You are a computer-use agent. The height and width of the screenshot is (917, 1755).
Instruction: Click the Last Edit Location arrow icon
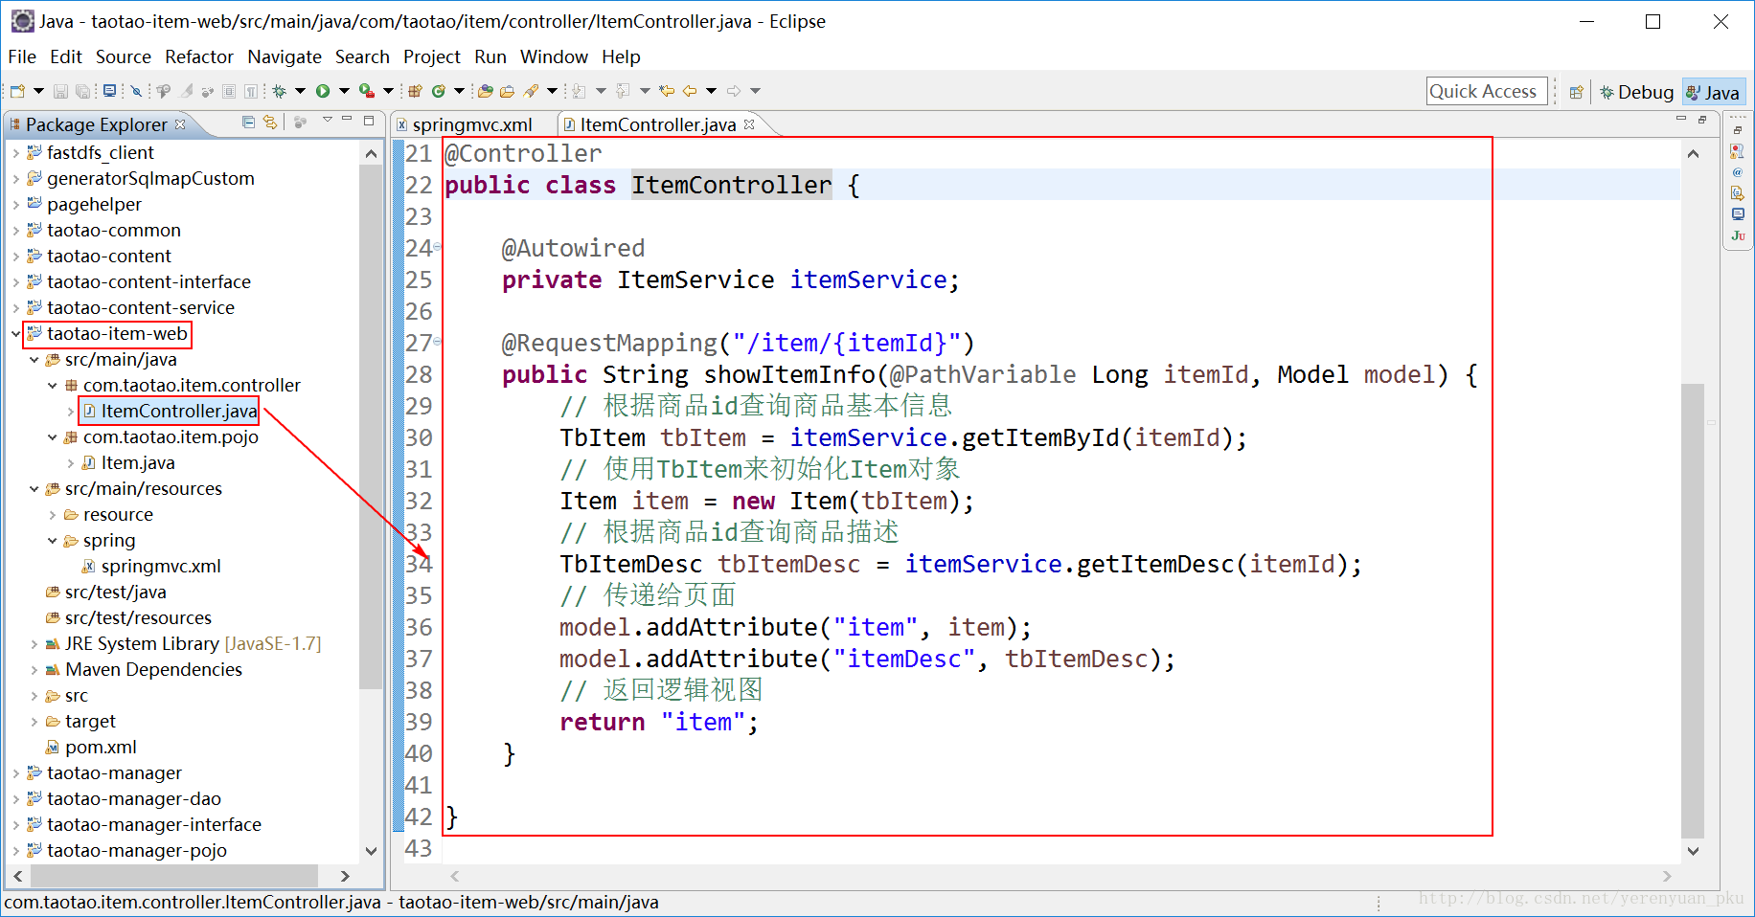click(667, 91)
